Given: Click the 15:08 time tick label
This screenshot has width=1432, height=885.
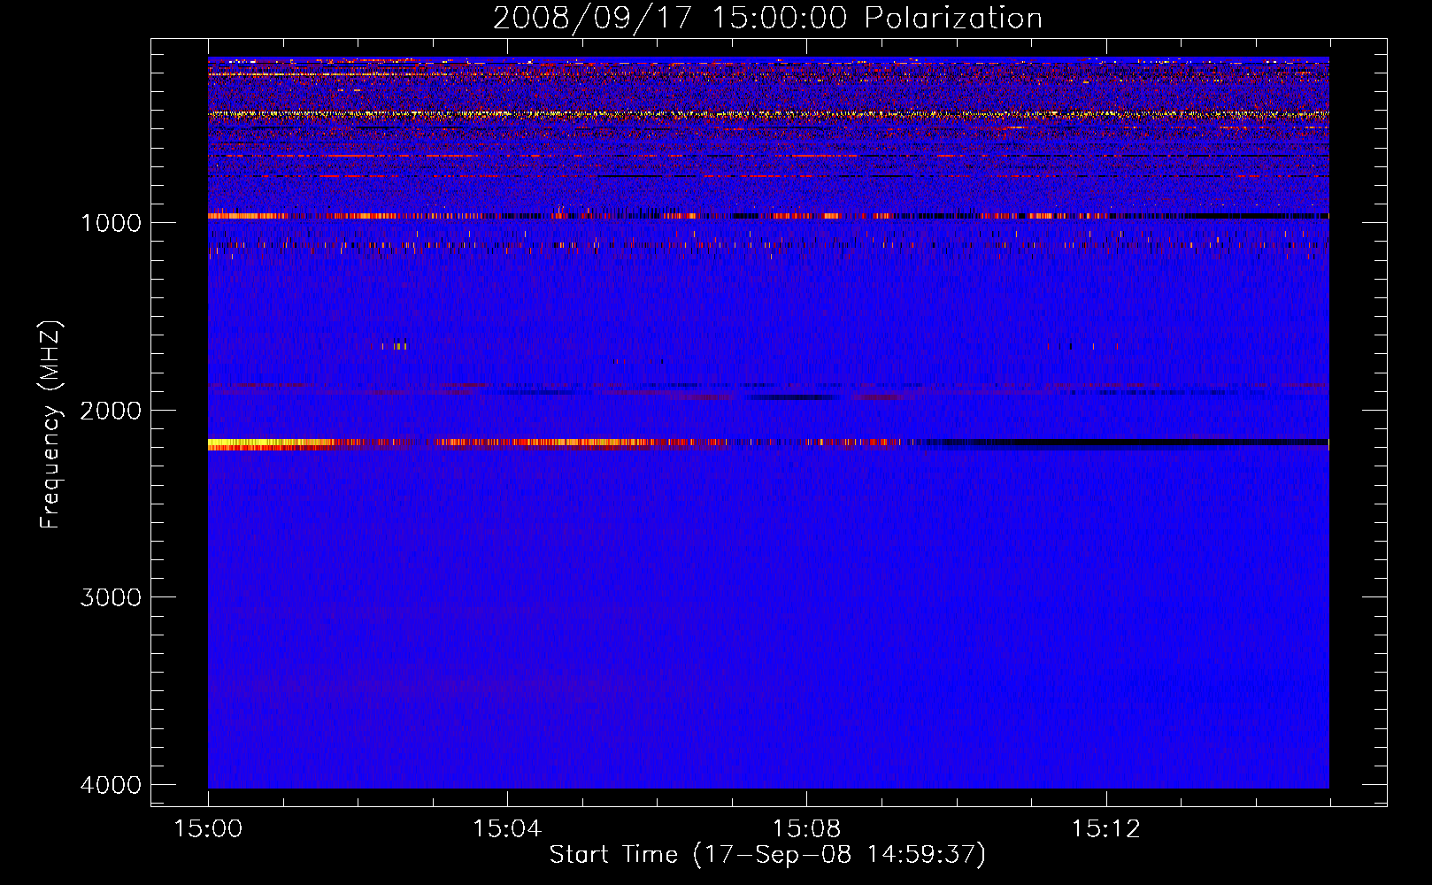Looking at the screenshot, I should pyautogui.click(x=806, y=829).
